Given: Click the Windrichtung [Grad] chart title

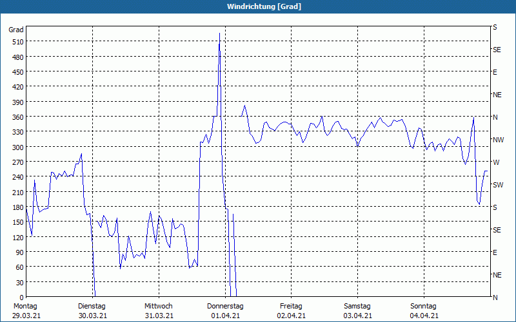Looking at the screenshot, I should pos(264,6).
